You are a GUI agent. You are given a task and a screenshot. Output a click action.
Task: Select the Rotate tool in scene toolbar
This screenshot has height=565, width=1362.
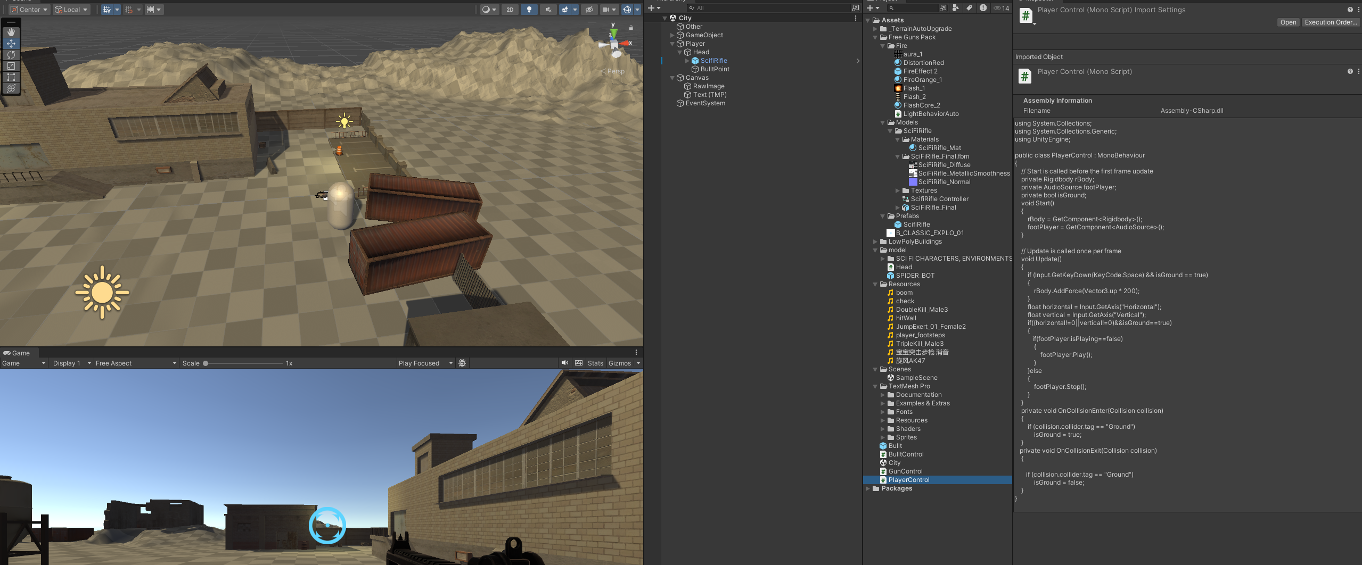[11, 55]
